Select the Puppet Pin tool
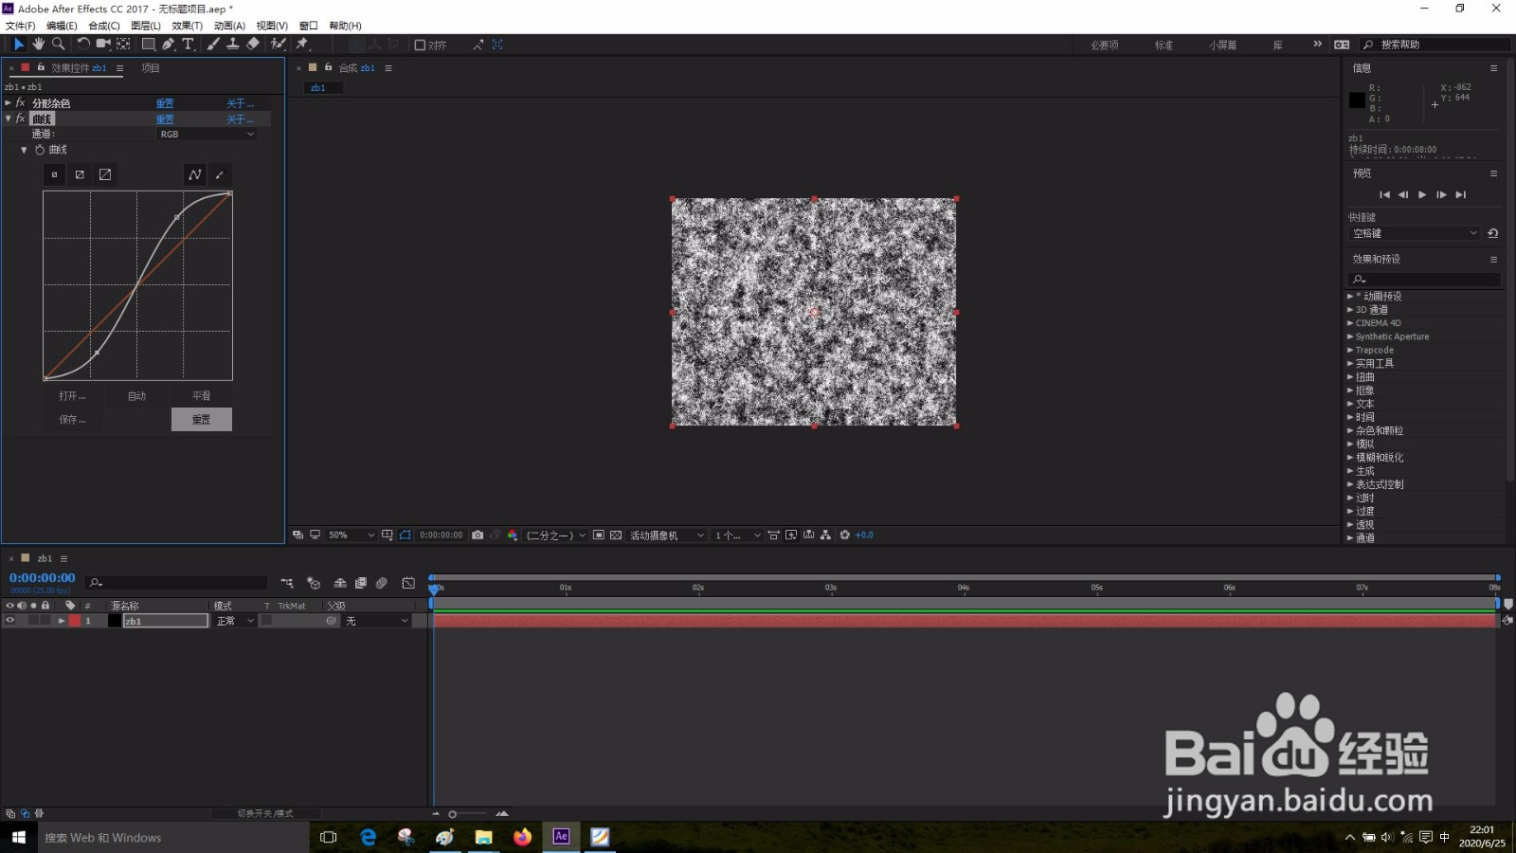This screenshot has width=1516, height=853. 302,44
